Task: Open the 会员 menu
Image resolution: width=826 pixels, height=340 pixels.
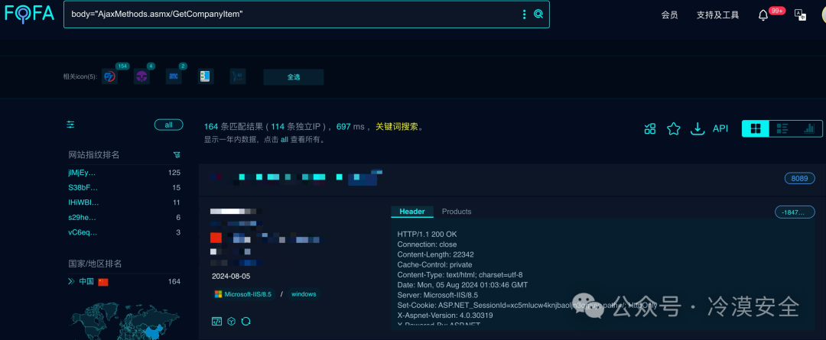Action: 669,15
